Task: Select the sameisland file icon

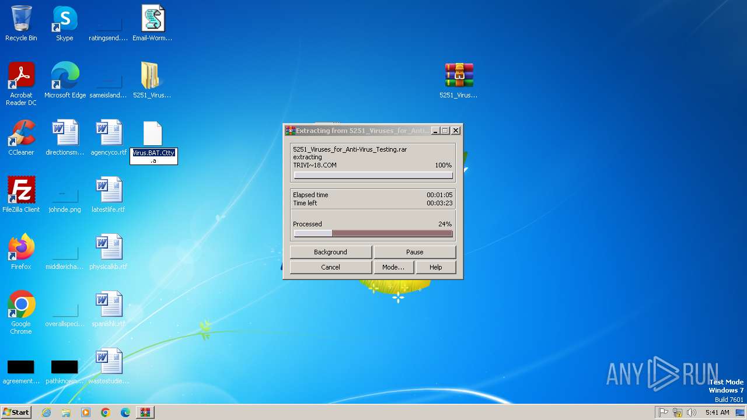Action: [x=109, y=80]
